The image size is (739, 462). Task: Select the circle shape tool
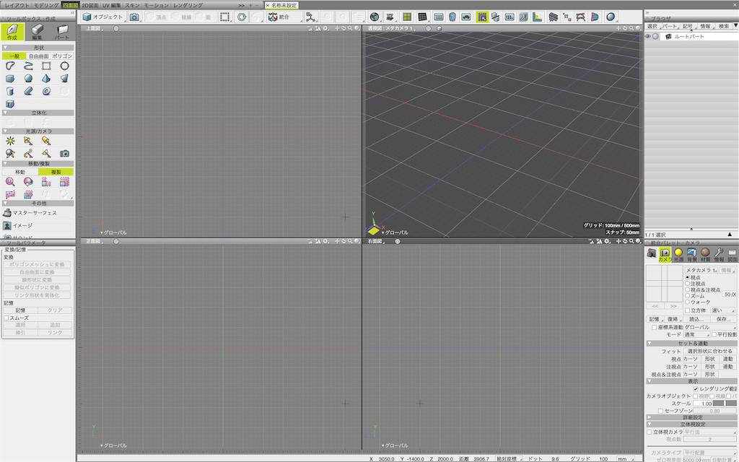click(x=64, y=66)
